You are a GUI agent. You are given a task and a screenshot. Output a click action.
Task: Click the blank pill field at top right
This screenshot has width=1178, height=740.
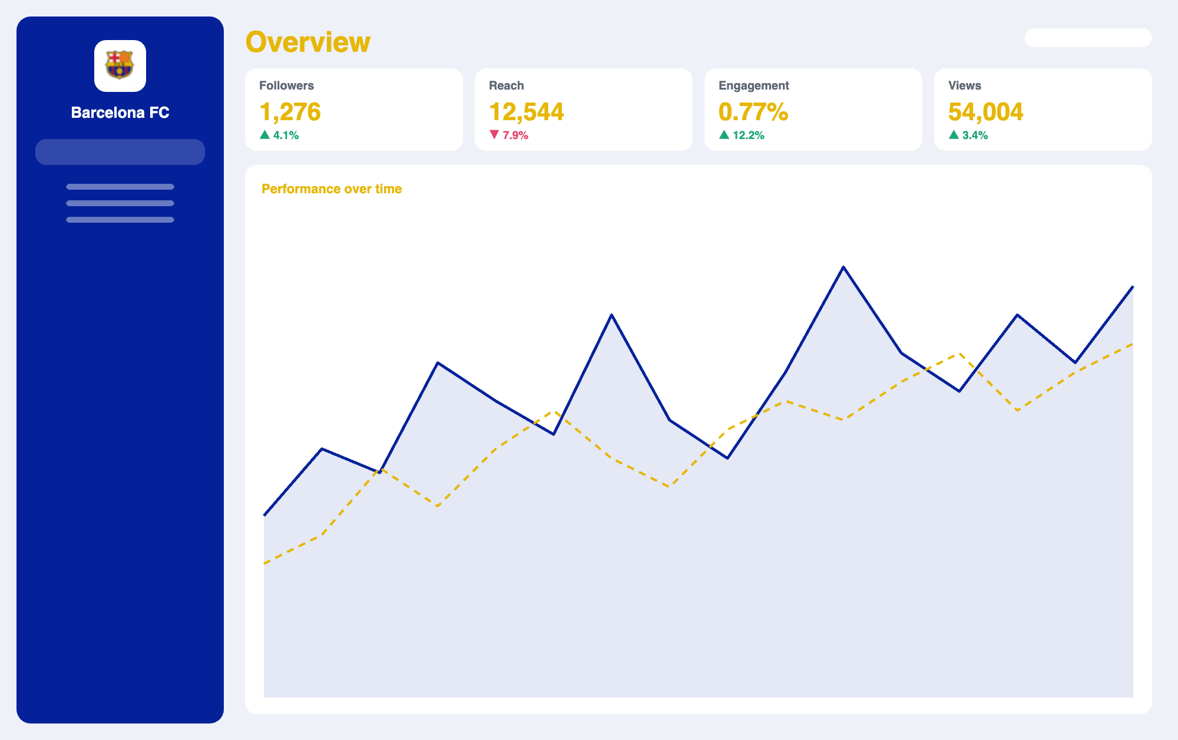pos(1088,38)
